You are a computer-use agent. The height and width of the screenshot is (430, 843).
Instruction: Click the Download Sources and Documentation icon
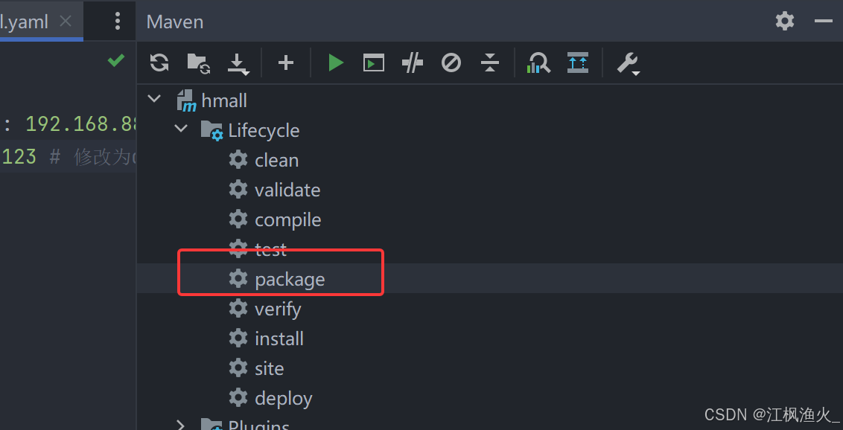(x=238, y=64)
